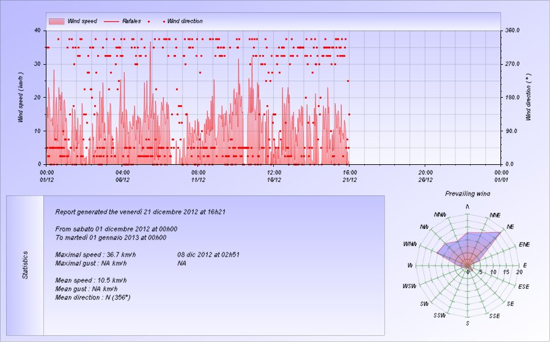Click the Maximal gust NA km/h line

(x=91, y=263)
